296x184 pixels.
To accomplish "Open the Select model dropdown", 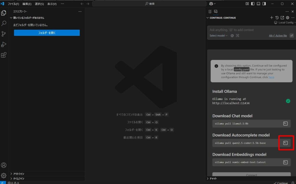I will click(x=218, y=35).
